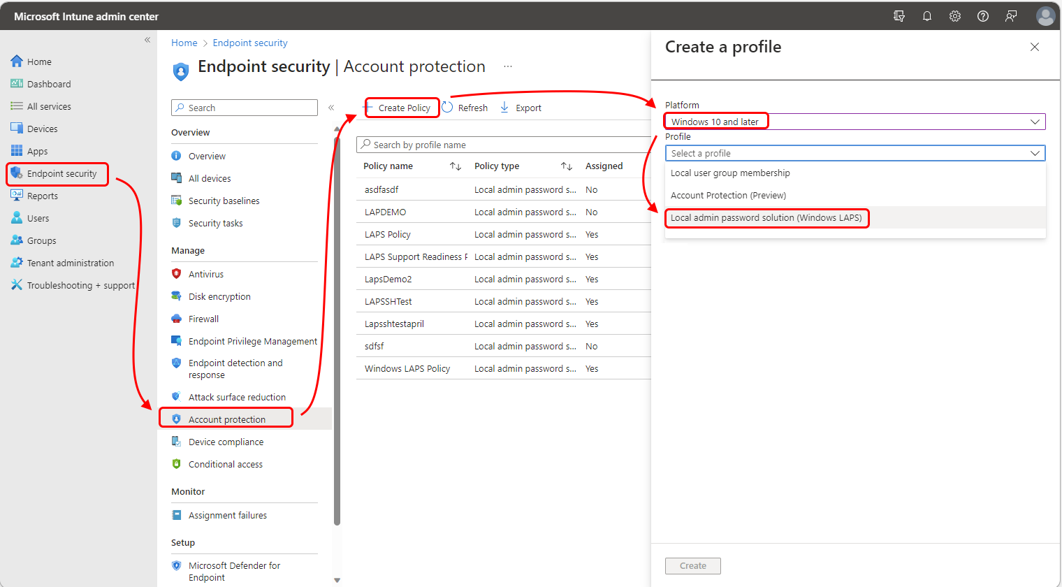Collapse the left navigation sidebar chevron
This screenshot has width=1062, height=587.
(147, 40)
